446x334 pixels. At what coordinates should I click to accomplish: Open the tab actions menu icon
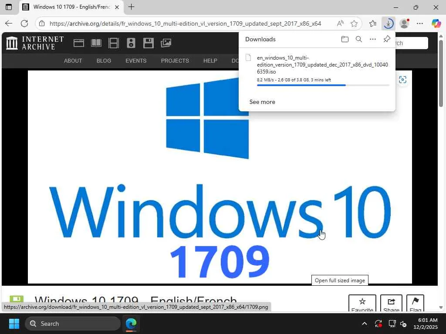point(9,7)
